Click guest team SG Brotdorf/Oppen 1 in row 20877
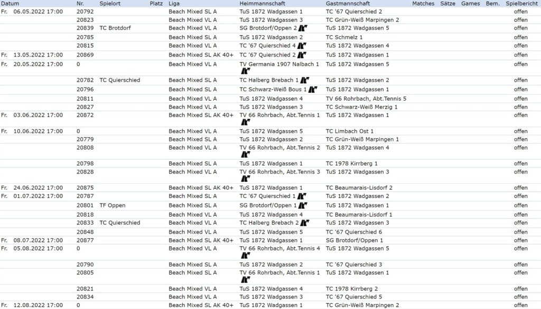Viewport: 541px width, 309px height. click(355, 240)
